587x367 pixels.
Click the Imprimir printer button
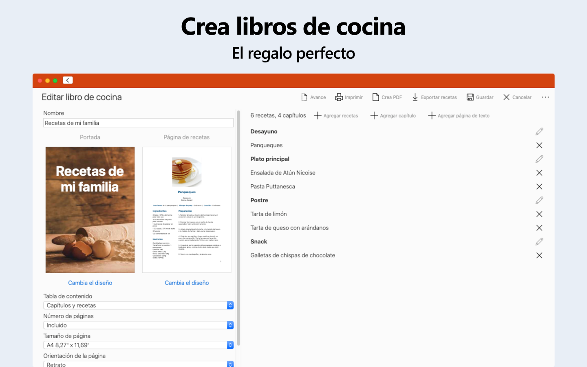349,97
